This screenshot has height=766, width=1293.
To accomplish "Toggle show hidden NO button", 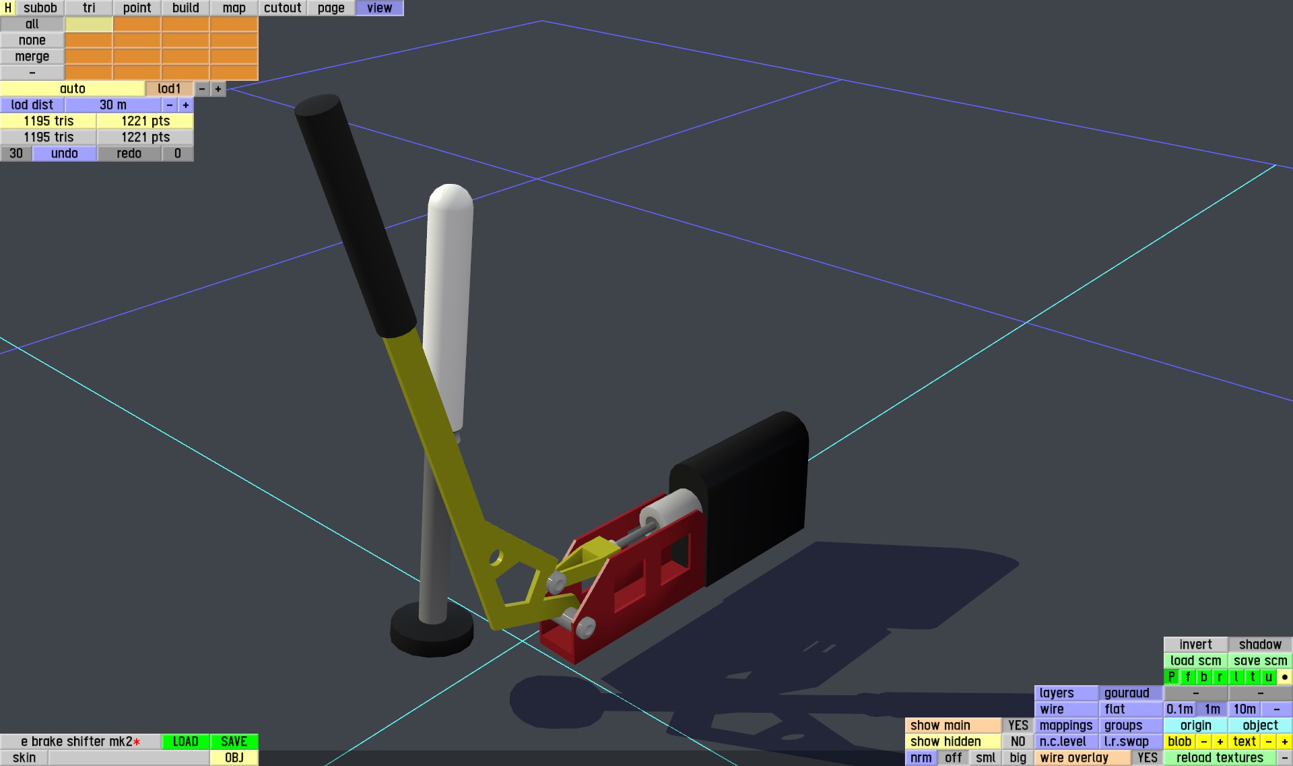I will pos(1018,742).
